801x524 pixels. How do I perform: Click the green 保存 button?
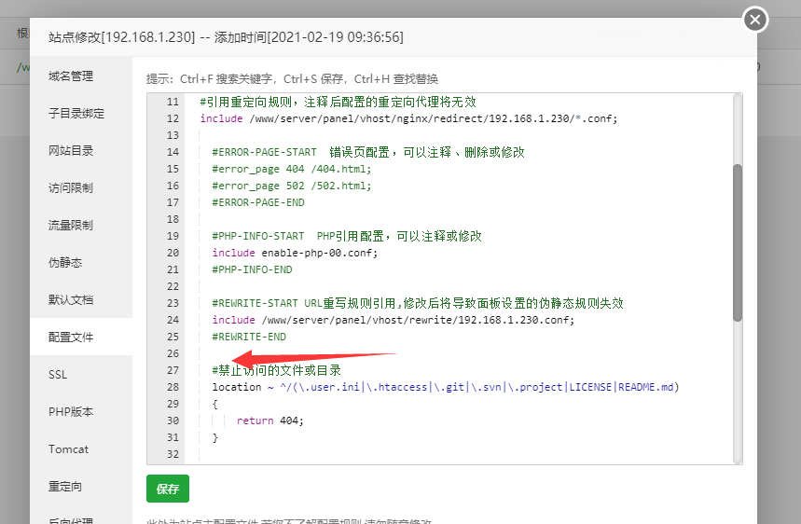pos(168,489)
